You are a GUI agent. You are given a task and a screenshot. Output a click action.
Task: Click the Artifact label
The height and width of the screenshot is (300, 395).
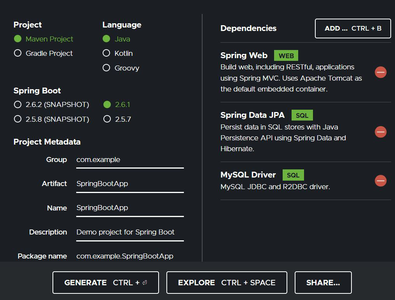coord(54,184)
